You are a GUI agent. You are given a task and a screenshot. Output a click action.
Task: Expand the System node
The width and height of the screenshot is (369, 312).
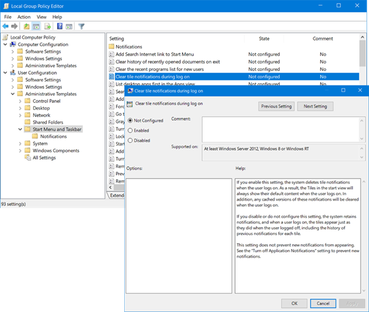(x=20, y=143)
